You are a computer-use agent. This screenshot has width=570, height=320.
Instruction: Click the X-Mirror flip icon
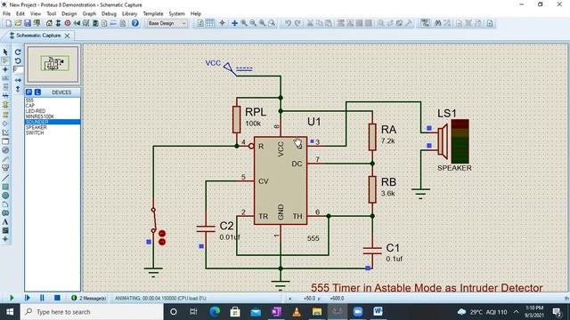[x=18, y=80]
